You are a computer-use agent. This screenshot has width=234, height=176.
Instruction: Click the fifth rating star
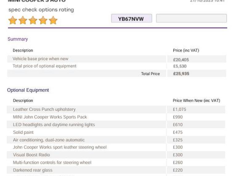tap(53, 20)
